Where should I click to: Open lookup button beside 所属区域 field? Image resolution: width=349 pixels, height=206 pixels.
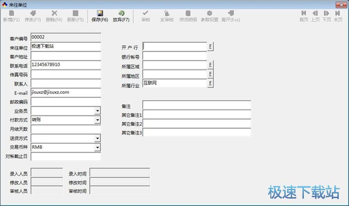point(210,65)
